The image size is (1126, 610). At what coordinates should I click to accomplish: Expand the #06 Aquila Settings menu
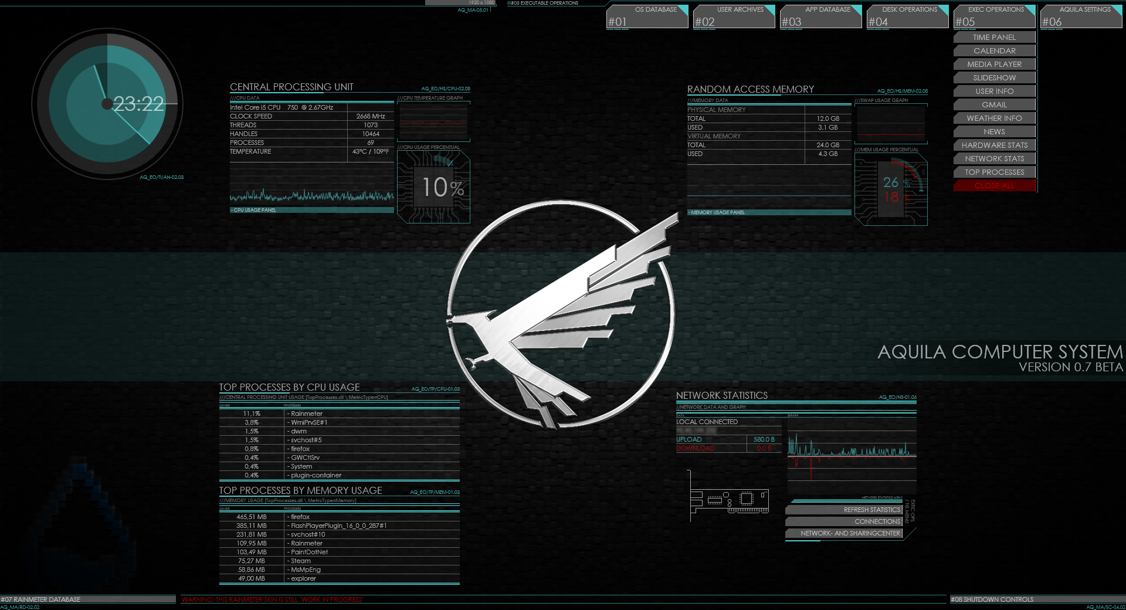[1081, 16]
